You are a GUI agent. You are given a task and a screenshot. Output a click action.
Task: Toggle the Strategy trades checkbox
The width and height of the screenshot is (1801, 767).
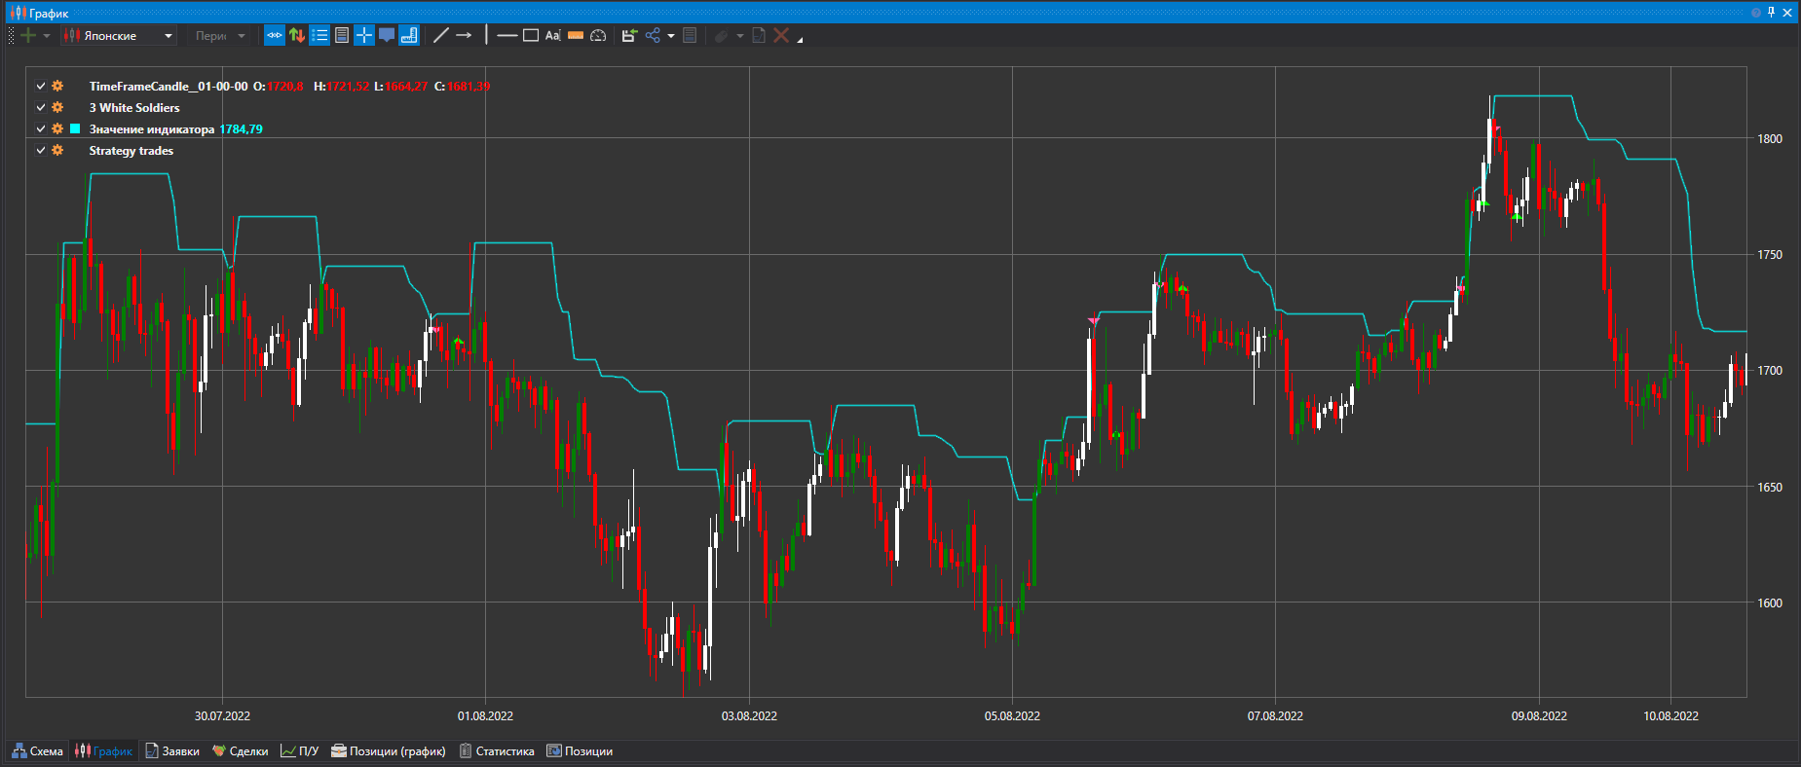coord(41,151)
